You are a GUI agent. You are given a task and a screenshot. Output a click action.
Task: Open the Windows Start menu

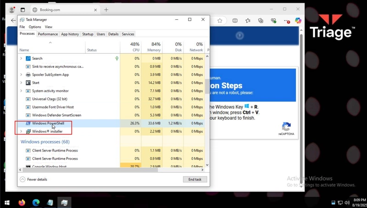pos(7,202)
